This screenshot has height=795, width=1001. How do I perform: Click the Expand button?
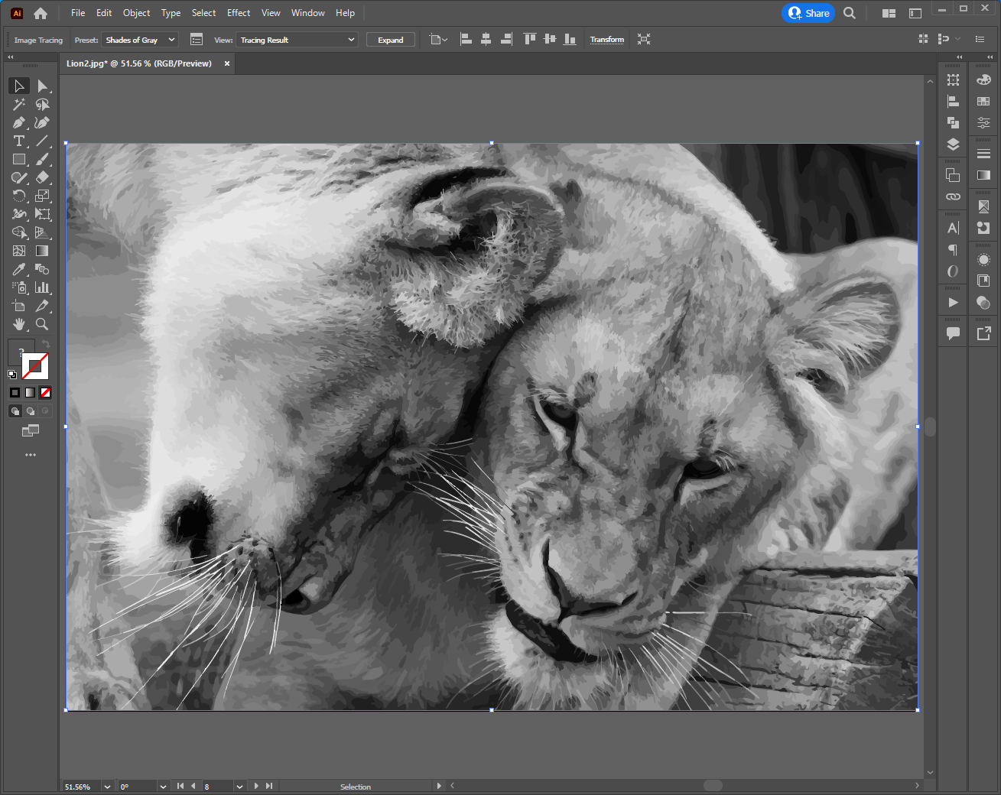[x=390, y=40]
